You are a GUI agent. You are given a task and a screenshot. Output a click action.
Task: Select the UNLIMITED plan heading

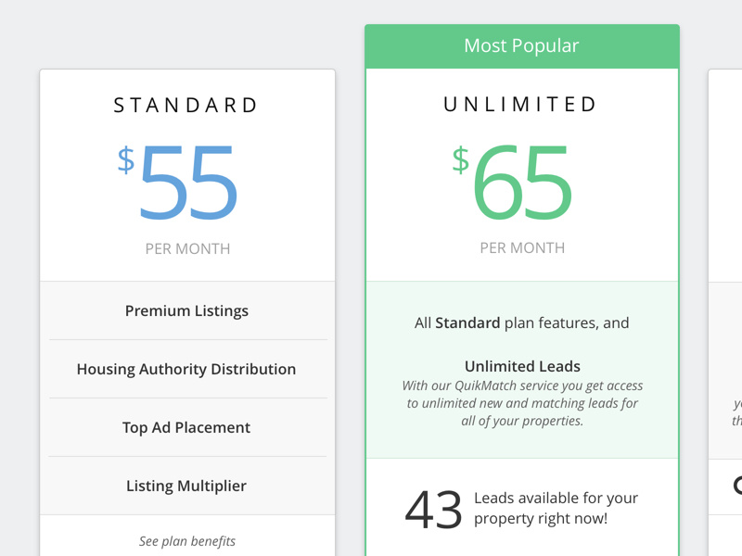point(521,105)
